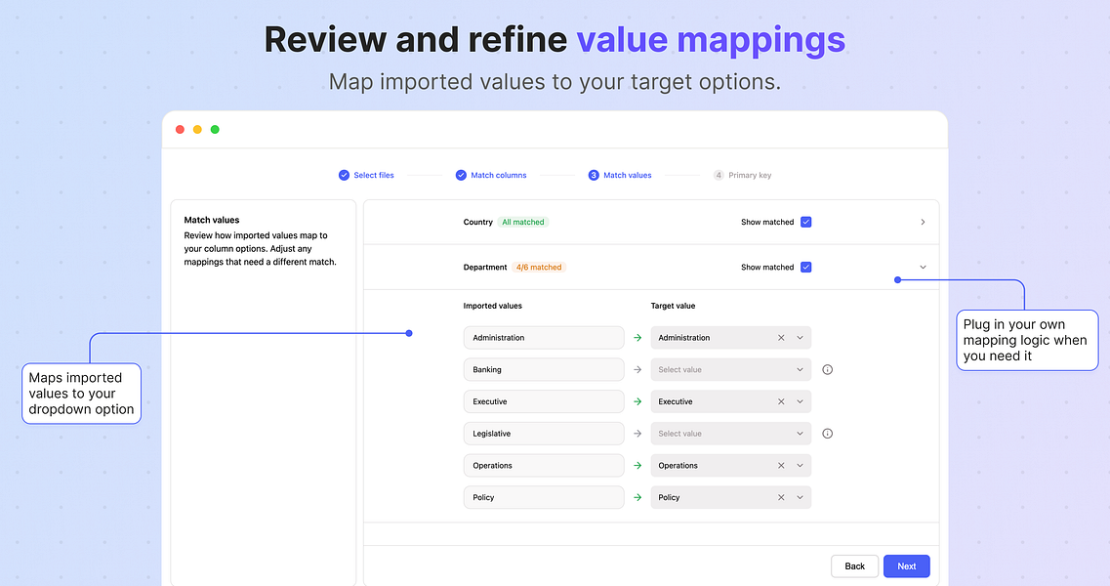Clear the Policy target value
This screenshot has width=1110, height=586.
coord(781,497)
